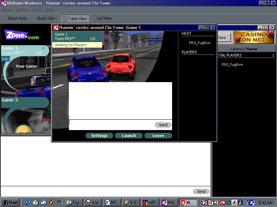Switch to the 9. B... taskbar window
Image resolution: width=277 pixels, height=207 pixels.
coord(132,203)
